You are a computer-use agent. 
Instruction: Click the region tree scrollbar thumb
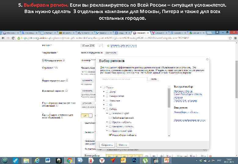169,98
